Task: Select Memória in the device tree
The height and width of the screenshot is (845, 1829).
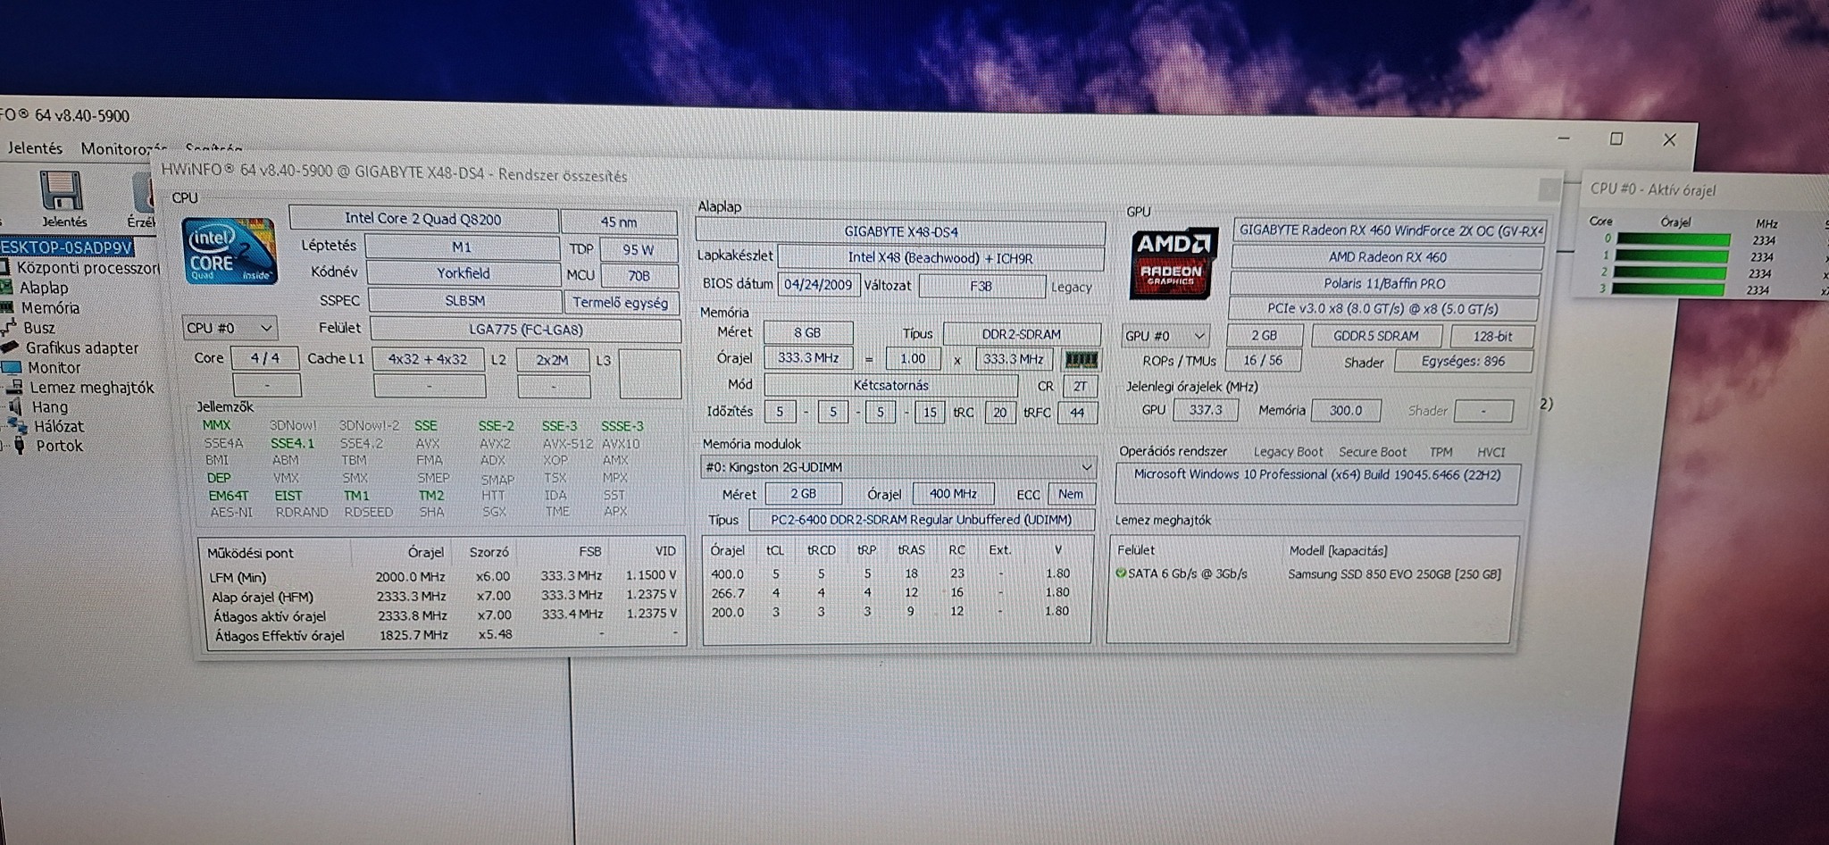Action: (50, 308)
